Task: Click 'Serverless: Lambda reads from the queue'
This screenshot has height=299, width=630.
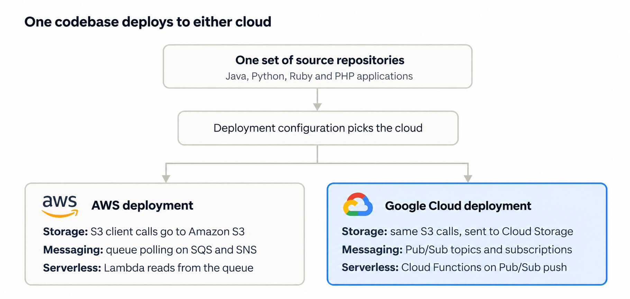Action: pos(148,268)
